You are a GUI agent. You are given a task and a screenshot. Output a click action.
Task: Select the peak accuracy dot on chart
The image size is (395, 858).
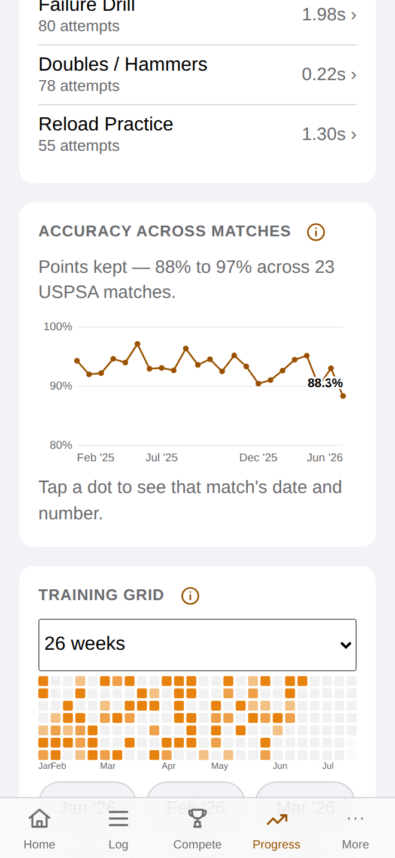138,344
